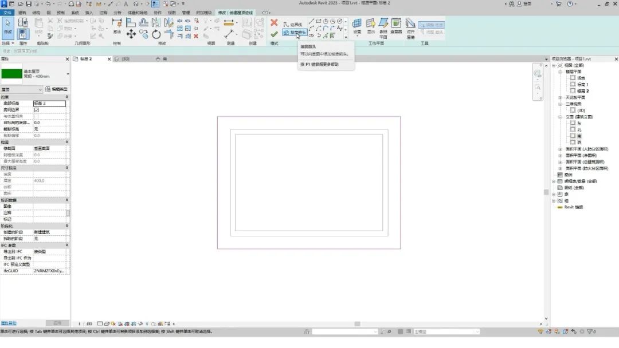619x348 pixels.
Task: Click the green checkmark Finish Edit Mode
Action: pos(274,34)
